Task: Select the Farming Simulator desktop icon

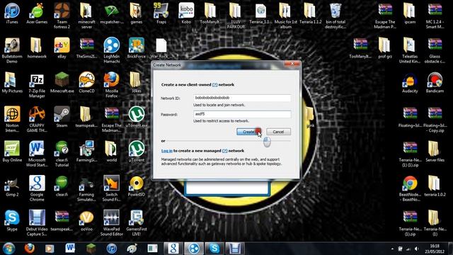Action: pos(86,188)
